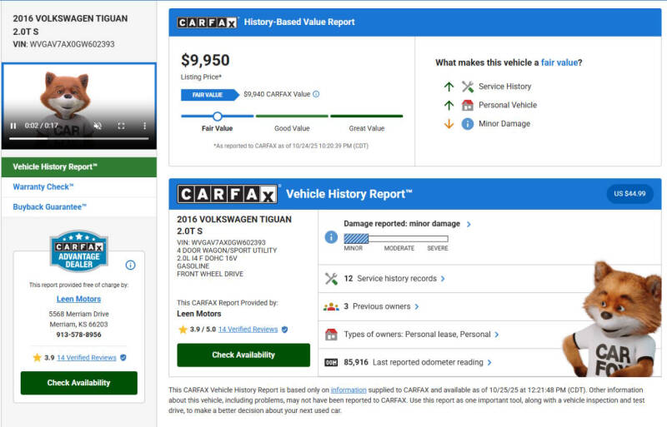This screenshot has width=667, height=427.
Task: Click info icon next to CARFAX Value
Action: pyautogui.click(x=316, y=94)
